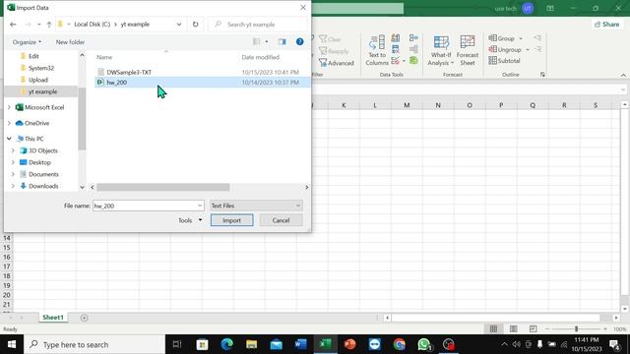
Task: Click Remove Duplicates icon in Data Tools
Action: tap(396, 49)
